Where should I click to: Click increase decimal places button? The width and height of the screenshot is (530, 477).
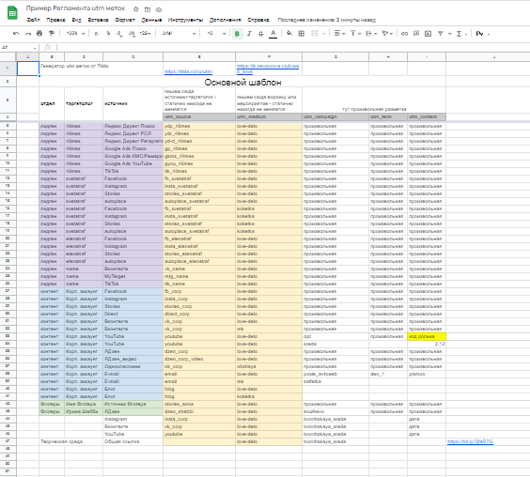point(132,34)
